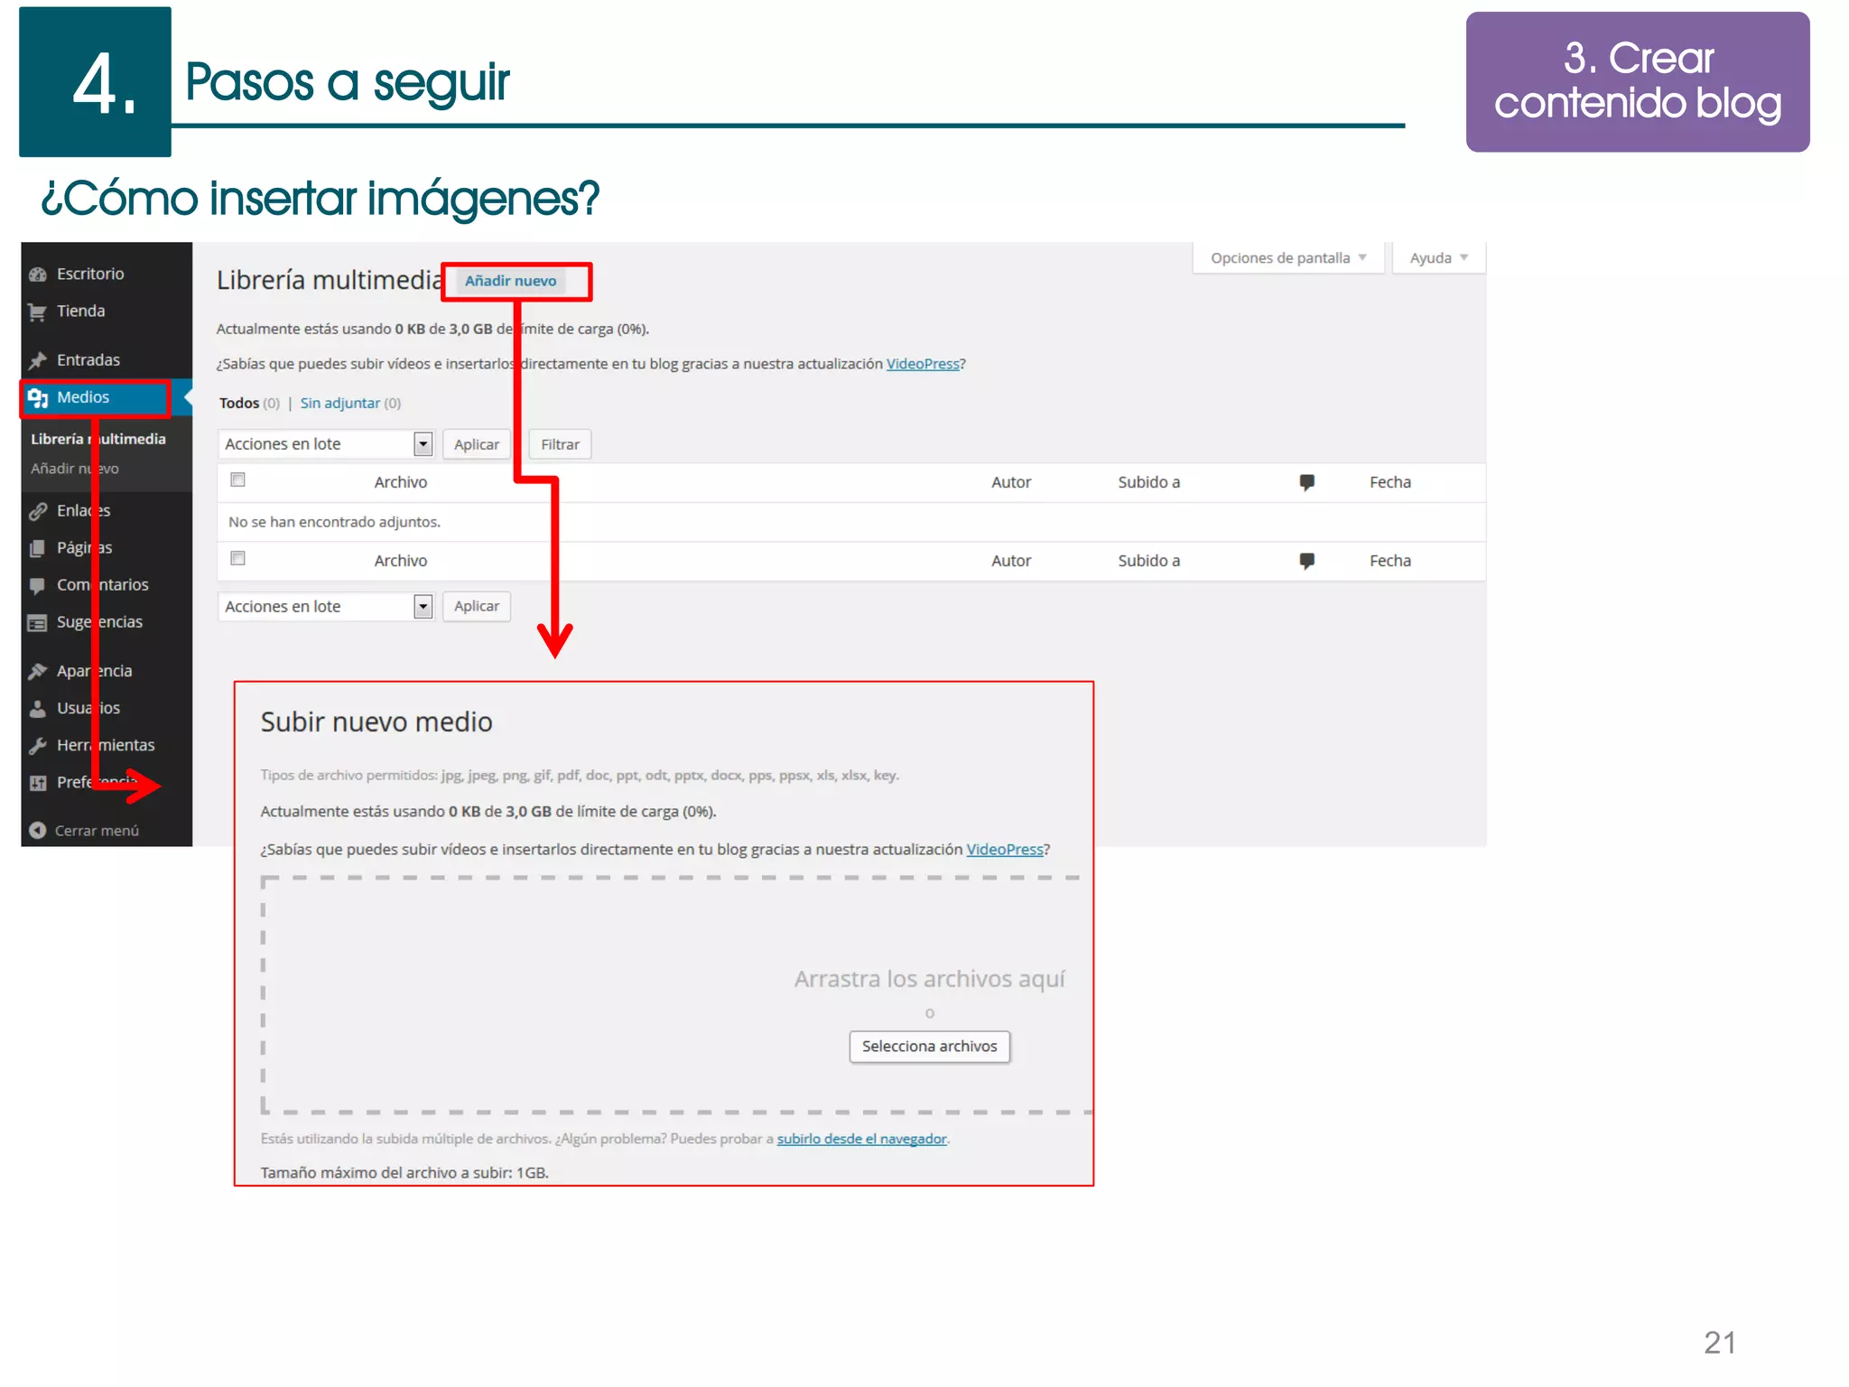The image size is (1849, 1387).
Task: Click bottom Fecha column footer
Action: pyautogui.click(x=1390, y=562)
